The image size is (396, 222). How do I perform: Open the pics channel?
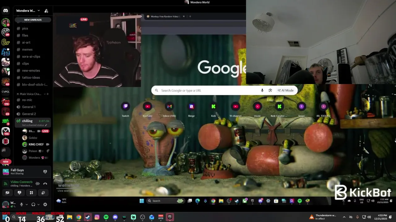pyautogui.click(x=25, y=28)
